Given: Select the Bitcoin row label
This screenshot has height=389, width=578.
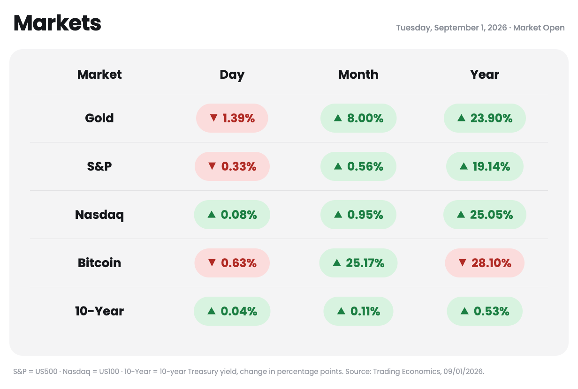Looking at the screenshot, I should coord(99,263).
